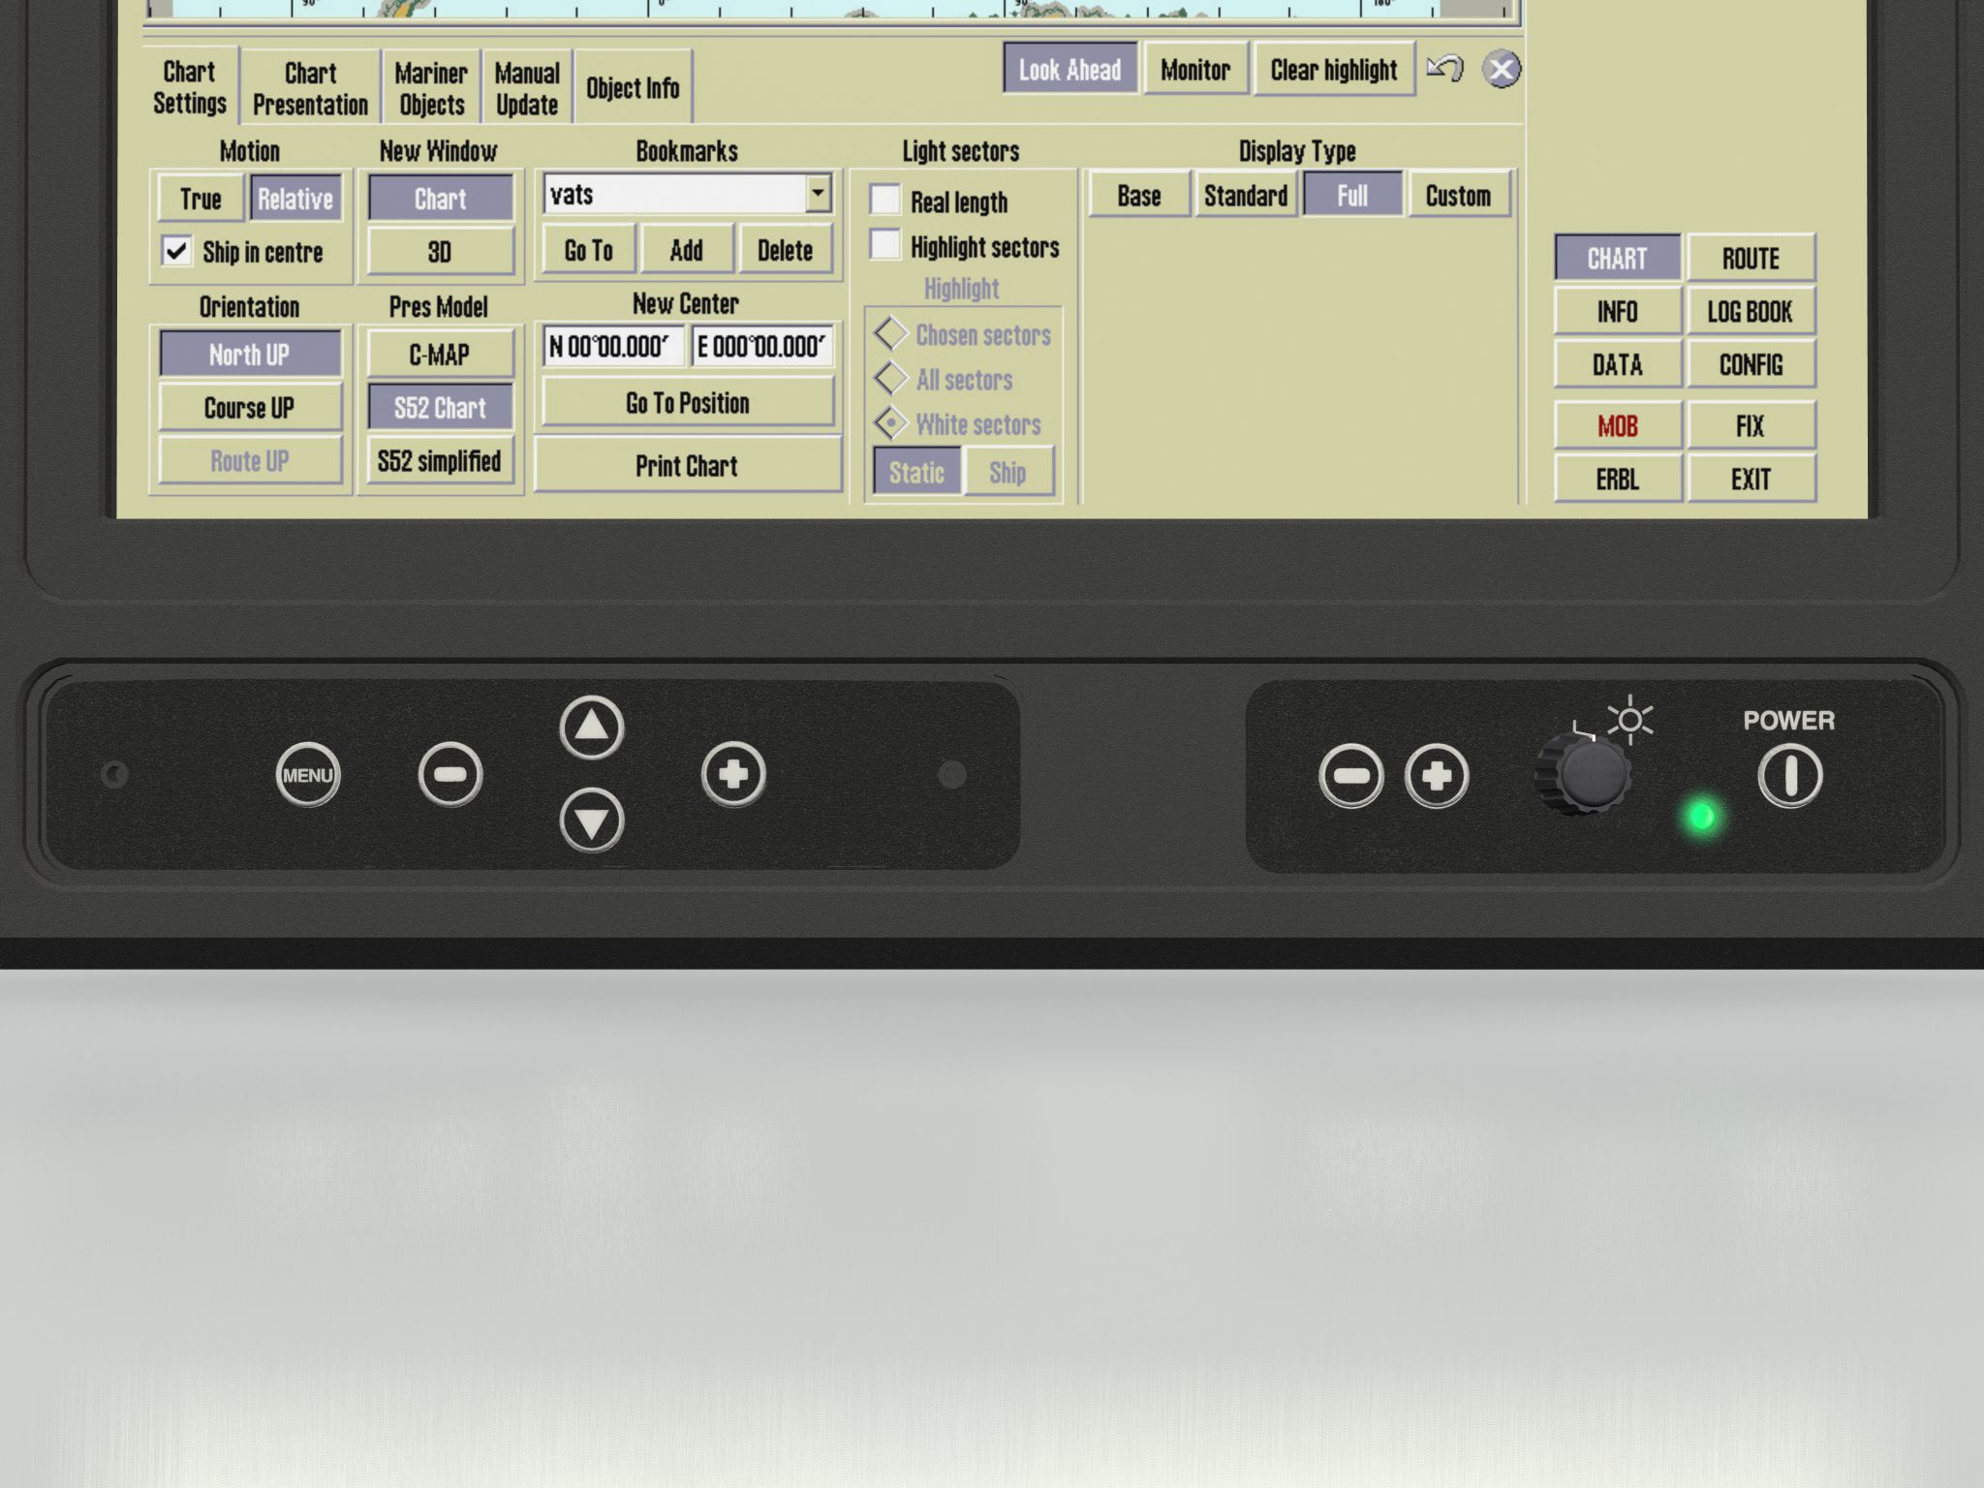This screenshot has height=1488, width=1984.
Task: Switch to the Chart Presentation tab
Action: [x=310, y=88]
